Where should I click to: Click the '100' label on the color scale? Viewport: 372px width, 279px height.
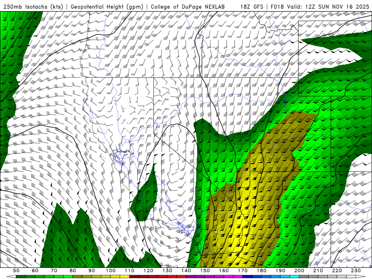coord(111,271)
